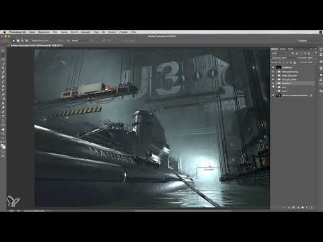Open the Photoshop CC application menu
The height and width of the screenshot is (242, 323).
(x=17, y=32)
